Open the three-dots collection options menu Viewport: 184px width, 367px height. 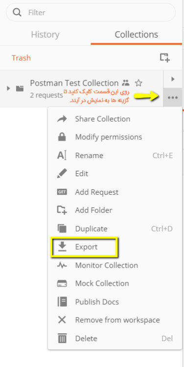tap(173, 97)
